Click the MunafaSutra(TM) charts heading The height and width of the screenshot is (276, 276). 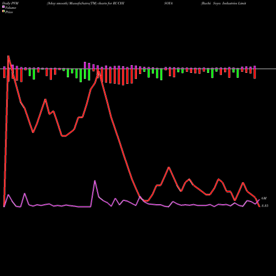[x=86, y=3]
